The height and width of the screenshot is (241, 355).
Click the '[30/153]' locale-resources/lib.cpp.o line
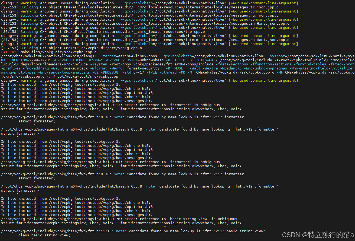coord(103,32)
